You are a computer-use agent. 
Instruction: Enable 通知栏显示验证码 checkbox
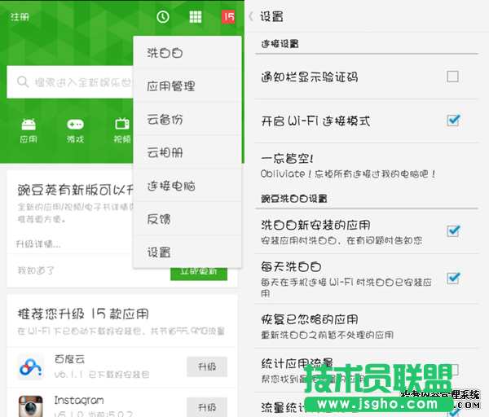[452, 77]
